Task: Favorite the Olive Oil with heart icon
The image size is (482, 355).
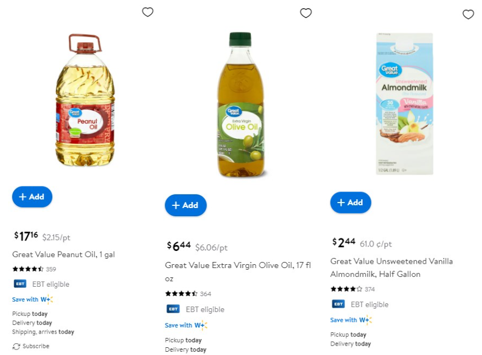Action: pyautogui.click(x=306, y=13)
